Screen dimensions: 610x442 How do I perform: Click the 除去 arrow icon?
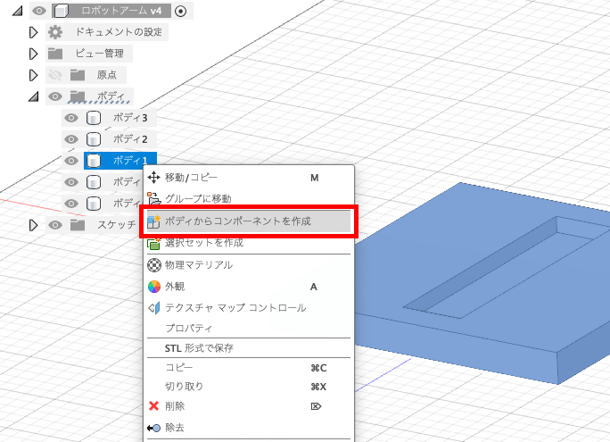point(154,428)
